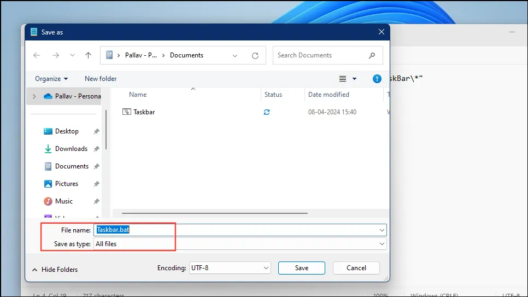Open the view options dropdown arrow
The image size is (528, 297).
click(x=354, y=79)
